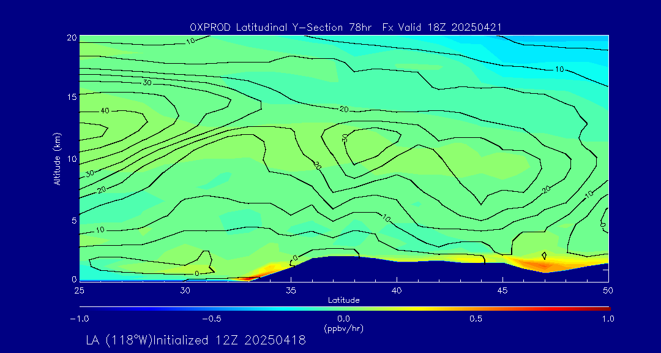The width and height of the screenshot is (661, 353).
Task: Click the latitude axis tick label 40
Action: pos(397,290)
